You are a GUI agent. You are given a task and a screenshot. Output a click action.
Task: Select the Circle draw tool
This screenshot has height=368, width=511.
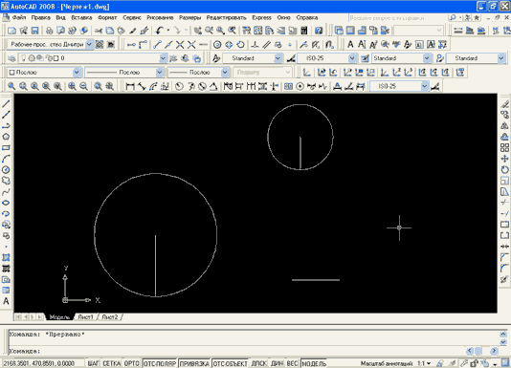tap(6, 170)
